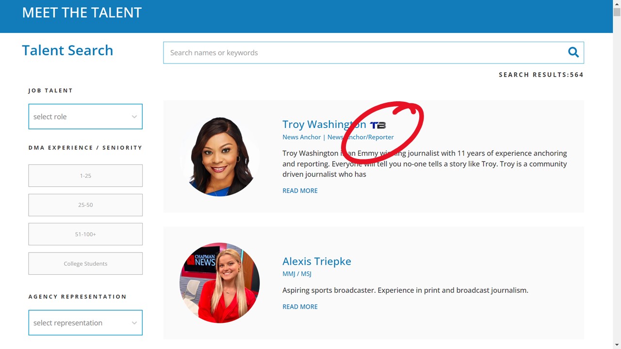Click the search names or keywords field
The height and width of the screenshot is (349, 621).
[364, 53]
